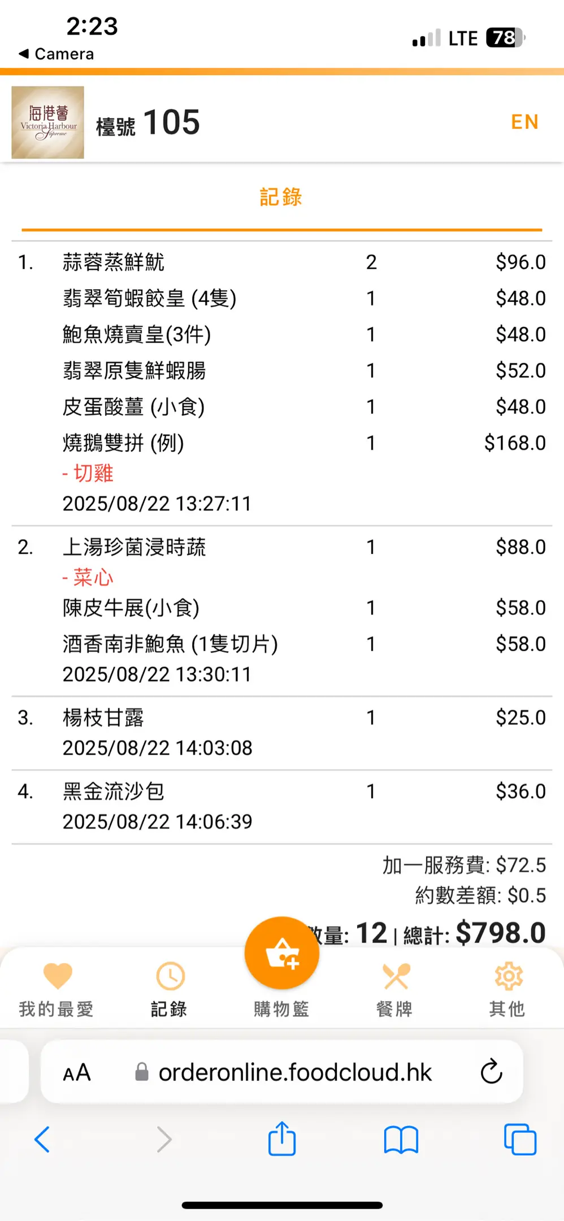The image size is (564, 1221).
Task: Tap the 燒鵝雙拼 (例) order item
Action: click(x=123, y=443)
